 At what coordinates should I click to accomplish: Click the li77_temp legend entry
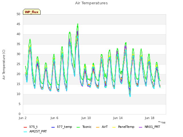click(62, 127)
